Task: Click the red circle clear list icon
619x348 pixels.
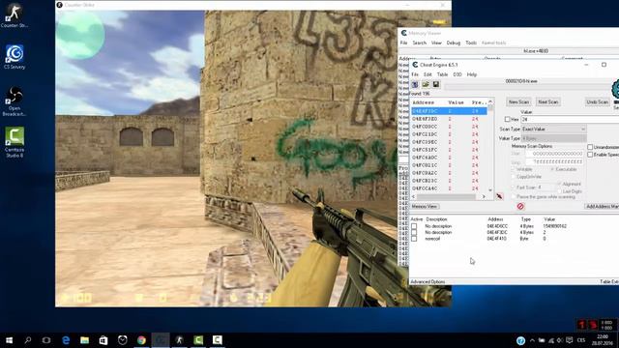Action: click(520, 206)
